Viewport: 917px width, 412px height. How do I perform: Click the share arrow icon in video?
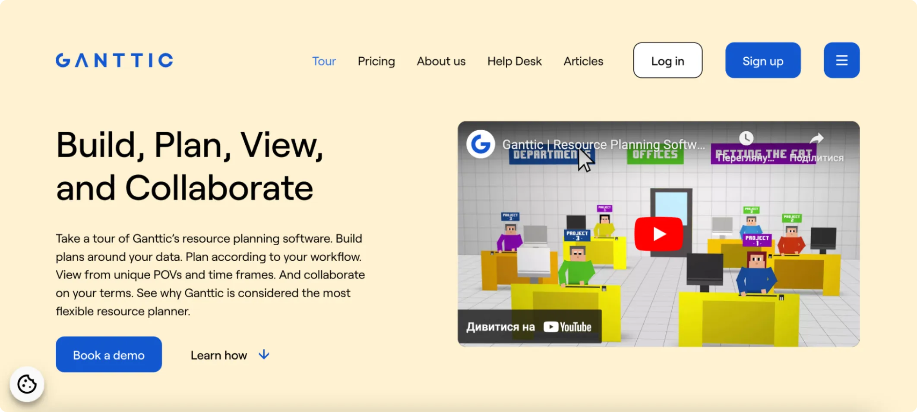[x=816, y=138]
